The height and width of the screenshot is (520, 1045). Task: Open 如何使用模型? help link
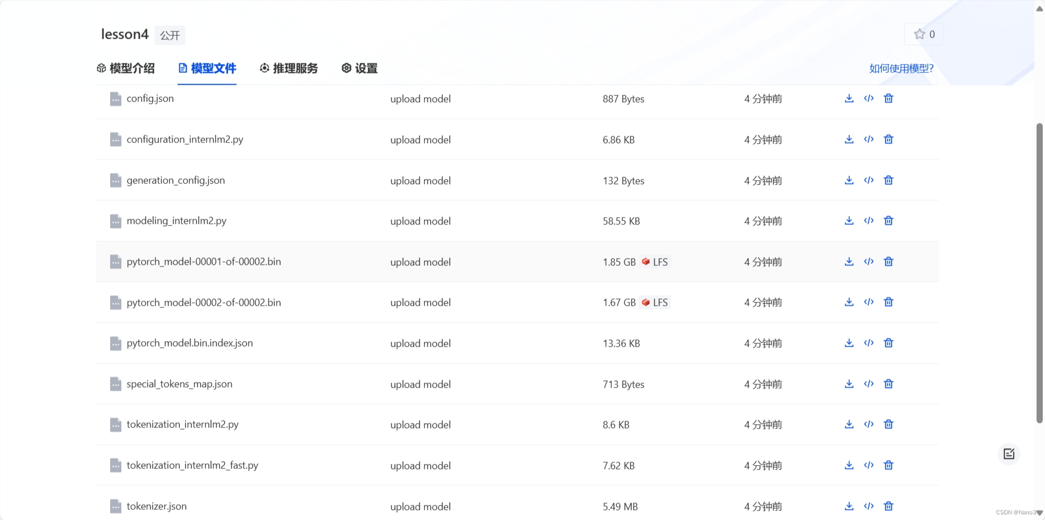click(901, 68)
